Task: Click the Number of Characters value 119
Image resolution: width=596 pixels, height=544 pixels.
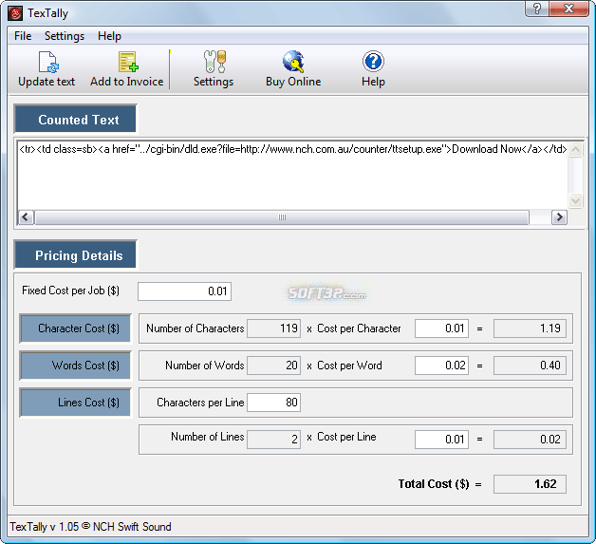Action: [x=273, y=328]
